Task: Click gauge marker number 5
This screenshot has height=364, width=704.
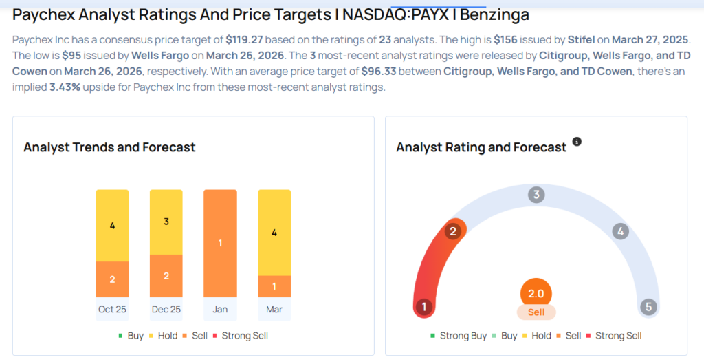Action: (648, 306)
